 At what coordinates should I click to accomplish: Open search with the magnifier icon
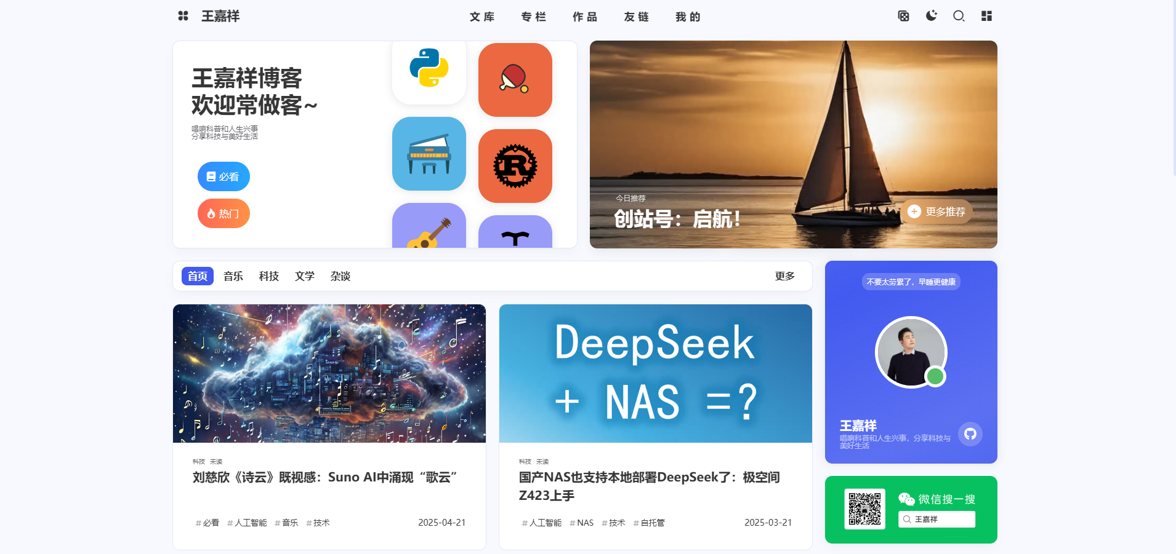click(x=959, y=16)
